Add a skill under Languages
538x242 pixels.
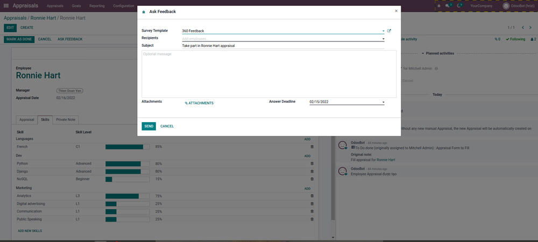[307, 139]
